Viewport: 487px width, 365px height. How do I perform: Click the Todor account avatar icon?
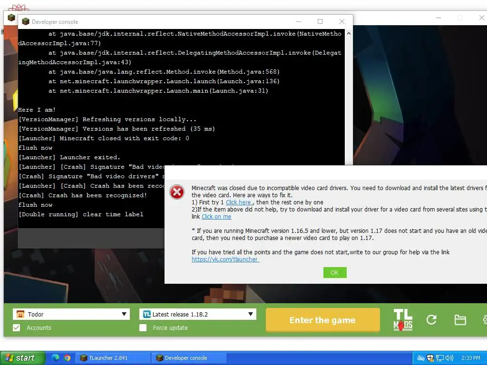point(20,314)
